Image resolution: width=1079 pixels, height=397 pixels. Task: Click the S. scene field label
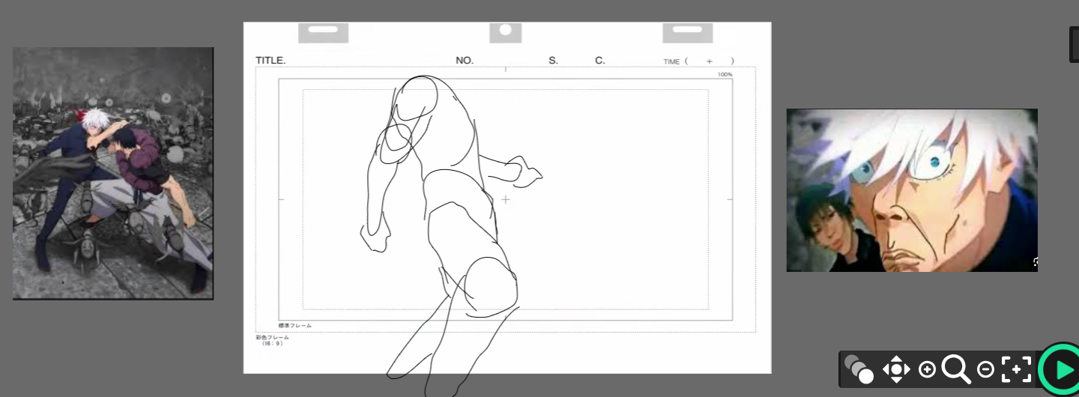coord(553,61)
